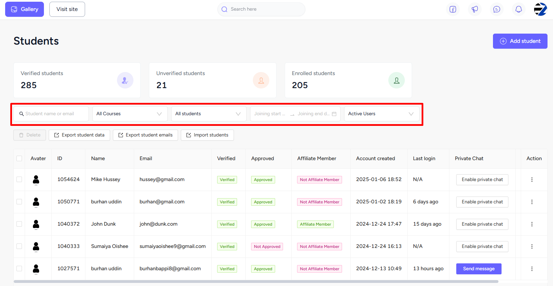Open action menu for John Dunk
The image size is (553, 286).
532,224
